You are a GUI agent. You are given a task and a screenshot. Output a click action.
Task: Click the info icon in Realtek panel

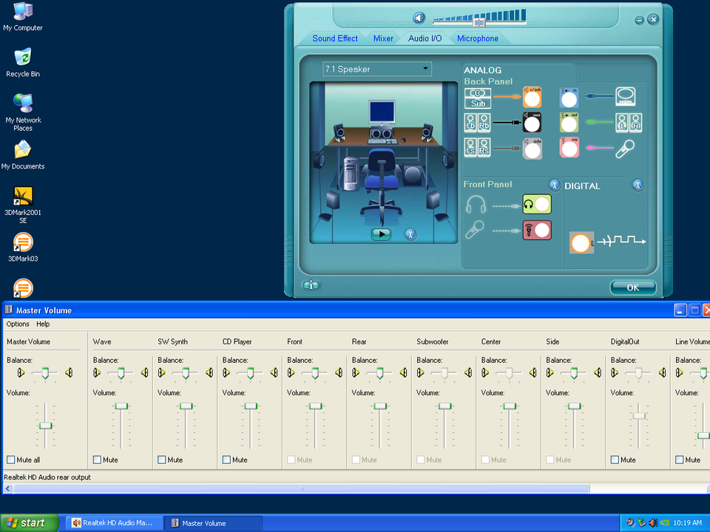click(x=311, y=285)
